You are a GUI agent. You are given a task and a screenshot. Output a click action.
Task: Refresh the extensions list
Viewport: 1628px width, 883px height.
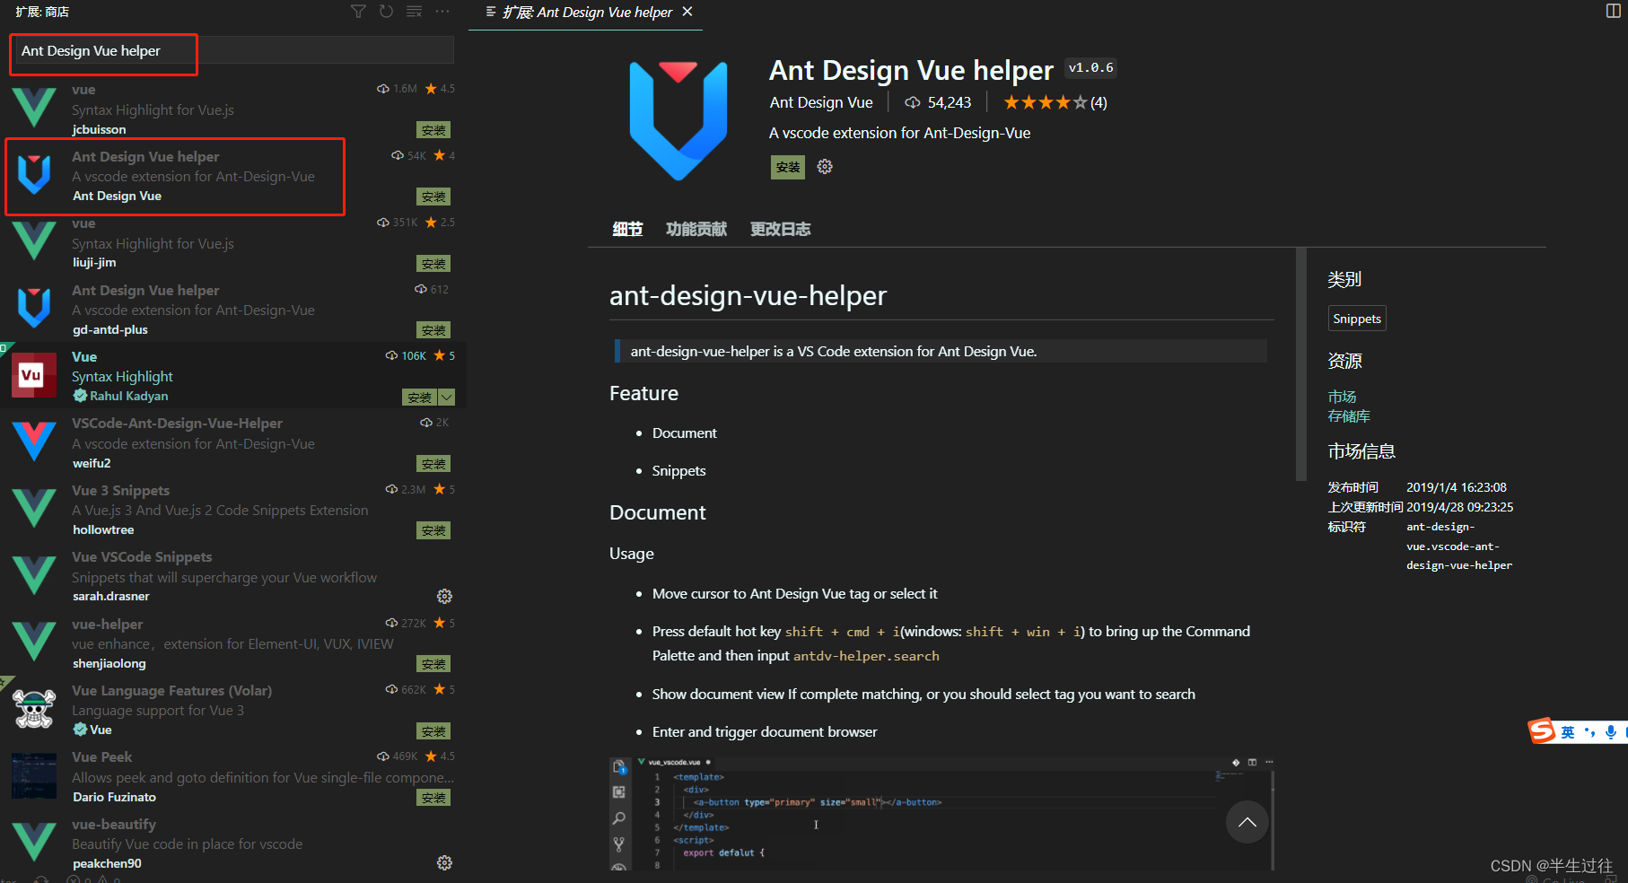[386, 11]
